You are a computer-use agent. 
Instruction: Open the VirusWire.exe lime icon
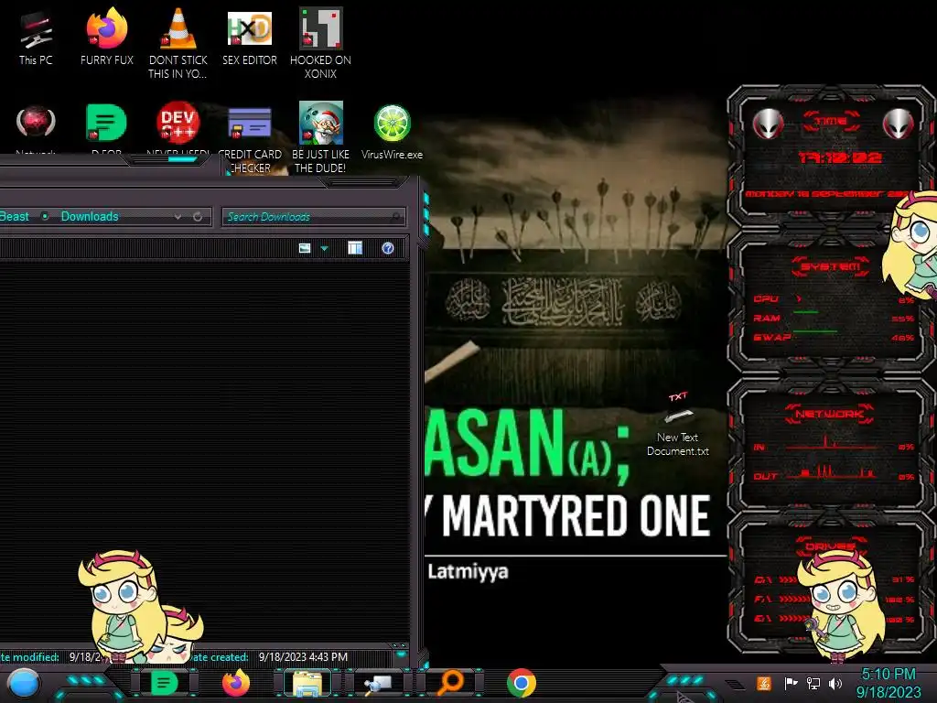coord(392,132)
